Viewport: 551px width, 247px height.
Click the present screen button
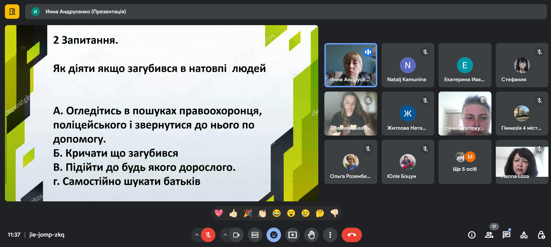(292, 235)
